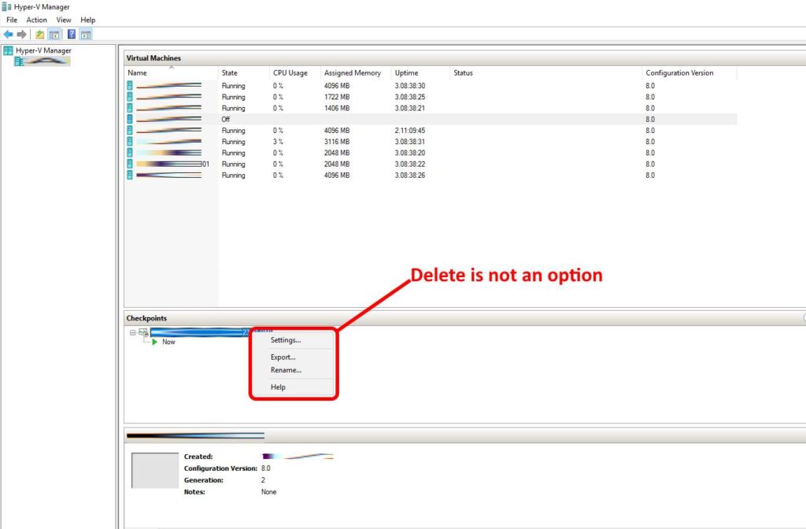Sort the list by the Name column header
The width and height of the screenshot is (806, 529).
pyautogui.click(x=138, y=73)
